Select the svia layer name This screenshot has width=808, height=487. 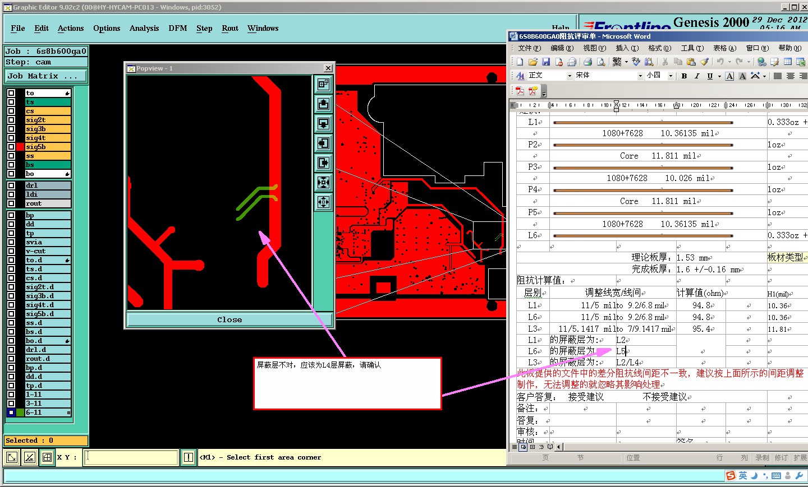[x=48, y=242]
